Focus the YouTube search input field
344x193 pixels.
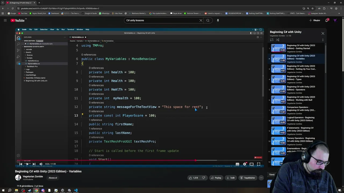[161, 20]
